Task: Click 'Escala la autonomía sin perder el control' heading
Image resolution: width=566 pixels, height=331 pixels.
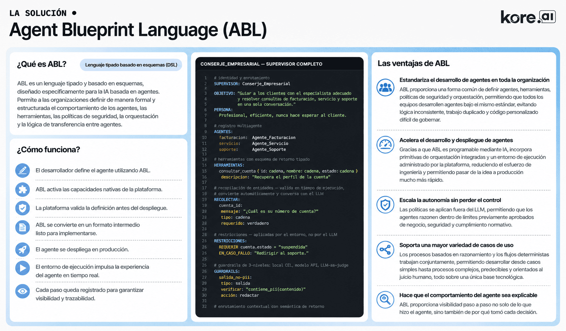Action: pos(450,200)
